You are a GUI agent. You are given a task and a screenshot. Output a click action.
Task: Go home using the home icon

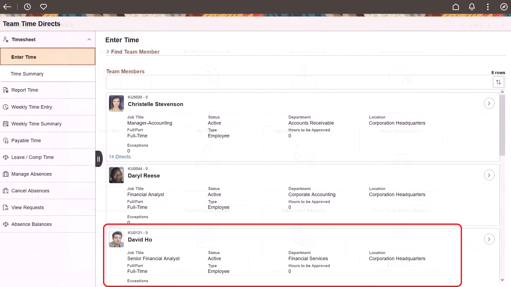[x=456, y=7]
